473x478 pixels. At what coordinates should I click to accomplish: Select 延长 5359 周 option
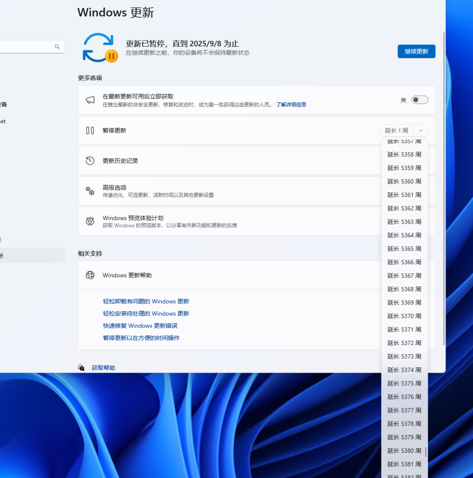(404, 168)
